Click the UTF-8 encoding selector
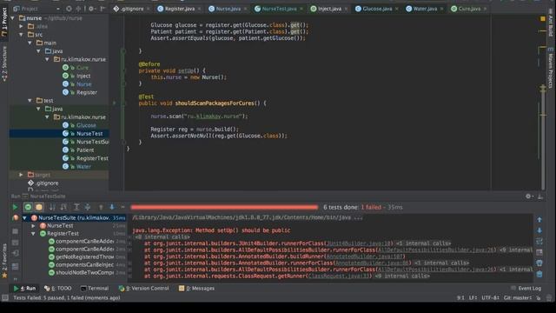The image size is (556, 313). coord(490,298)
